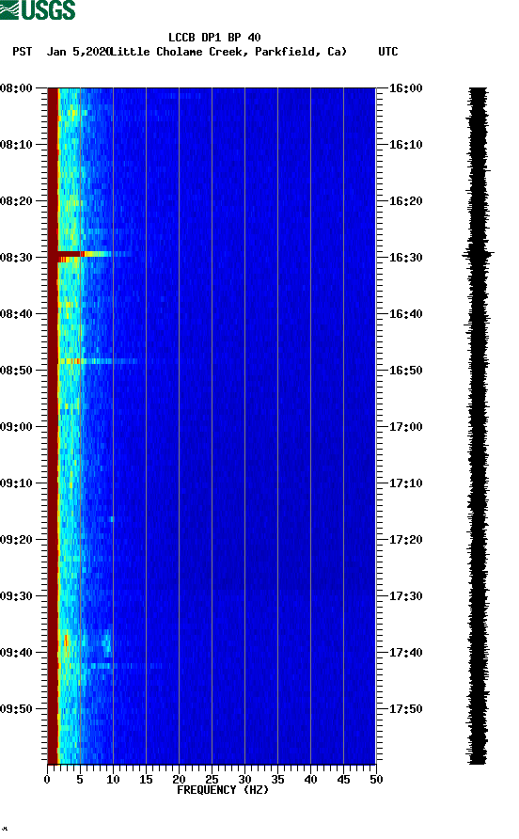519x839 pixels.
Task: Click the 17:40 UTC time label
Action: (405, 652)
